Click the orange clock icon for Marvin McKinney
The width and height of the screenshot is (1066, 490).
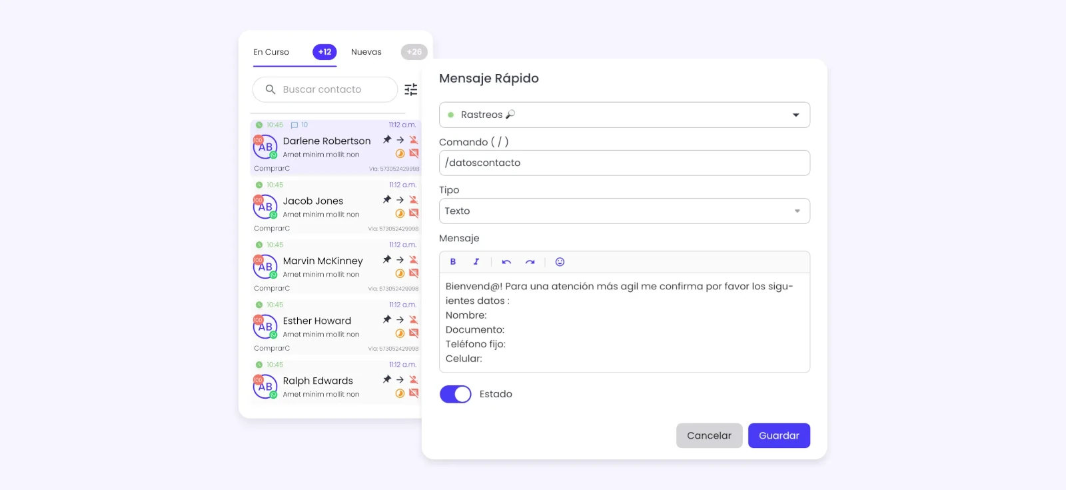coord(400,274)
